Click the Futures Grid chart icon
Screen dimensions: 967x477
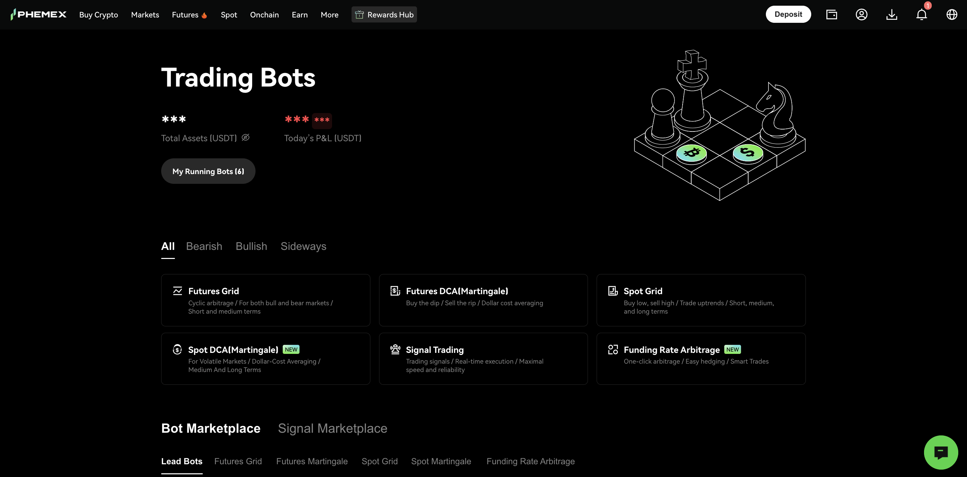coord(178,290)
